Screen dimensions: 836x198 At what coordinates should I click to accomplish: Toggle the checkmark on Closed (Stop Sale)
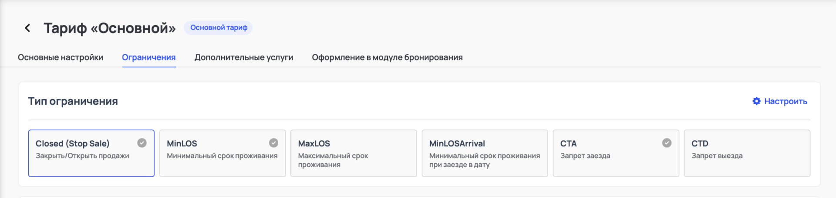point(142,143)
